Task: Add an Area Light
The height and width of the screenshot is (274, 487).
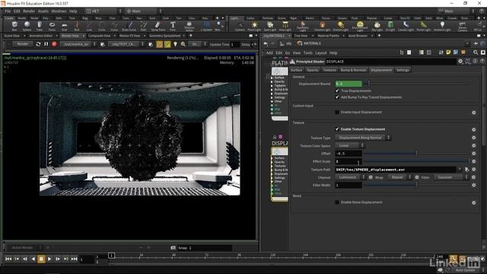Action: 285,26
